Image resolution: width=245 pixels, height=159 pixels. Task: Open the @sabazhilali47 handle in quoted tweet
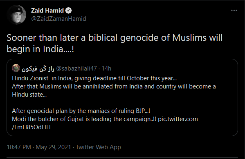coord(76,68)
